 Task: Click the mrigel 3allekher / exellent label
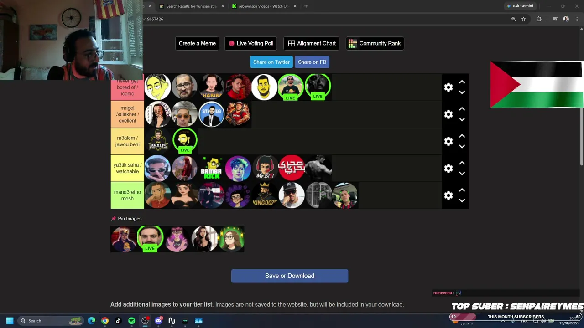tap(127, 114)
